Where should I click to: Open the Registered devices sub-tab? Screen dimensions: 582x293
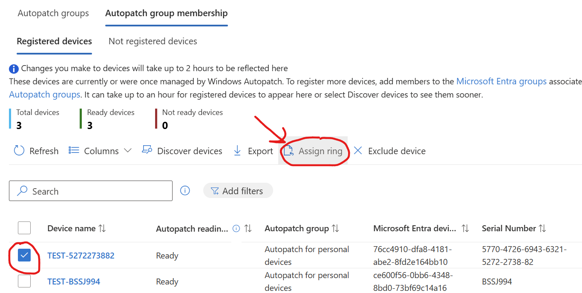[55, 41]
